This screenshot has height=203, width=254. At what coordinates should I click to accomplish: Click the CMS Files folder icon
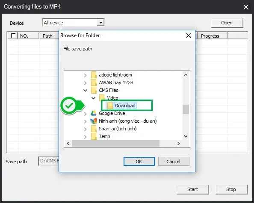pyautogui.click(x=94, y=90)
